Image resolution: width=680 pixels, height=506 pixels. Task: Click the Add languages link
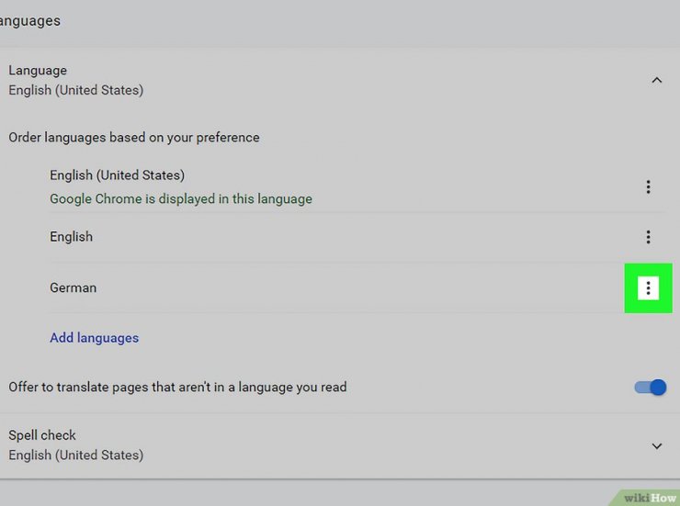94,338
